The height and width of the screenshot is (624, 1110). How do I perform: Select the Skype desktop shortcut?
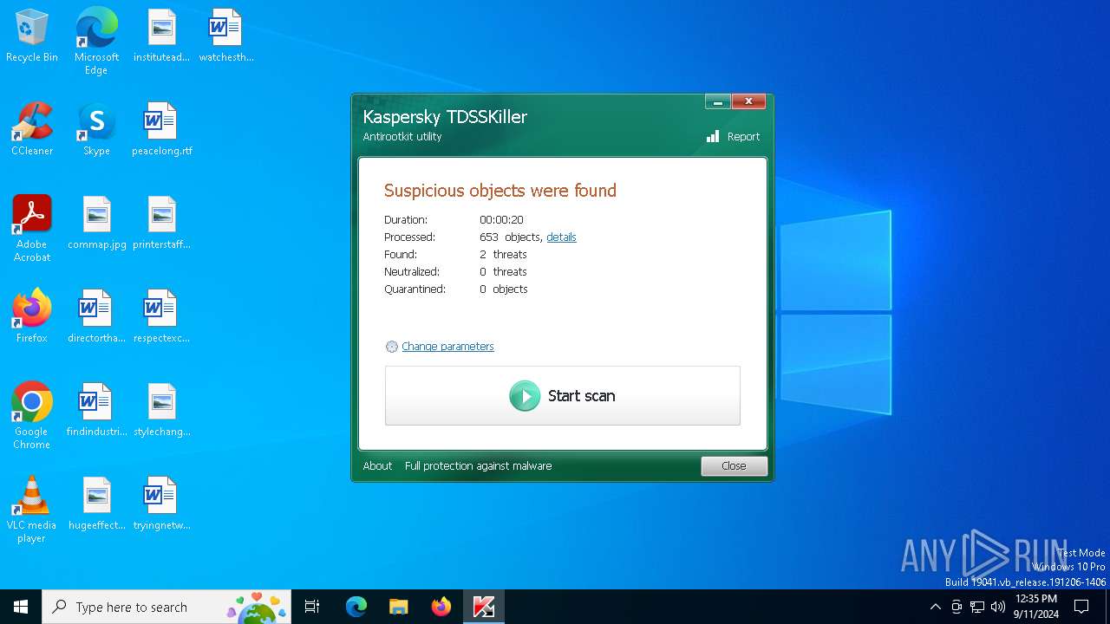(96, 130)
